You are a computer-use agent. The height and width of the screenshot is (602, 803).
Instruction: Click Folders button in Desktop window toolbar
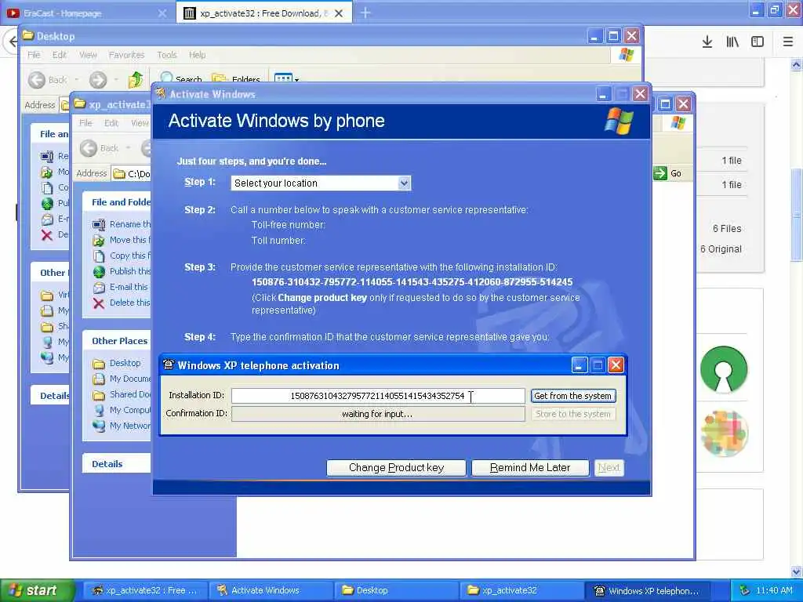coord(236,79)
